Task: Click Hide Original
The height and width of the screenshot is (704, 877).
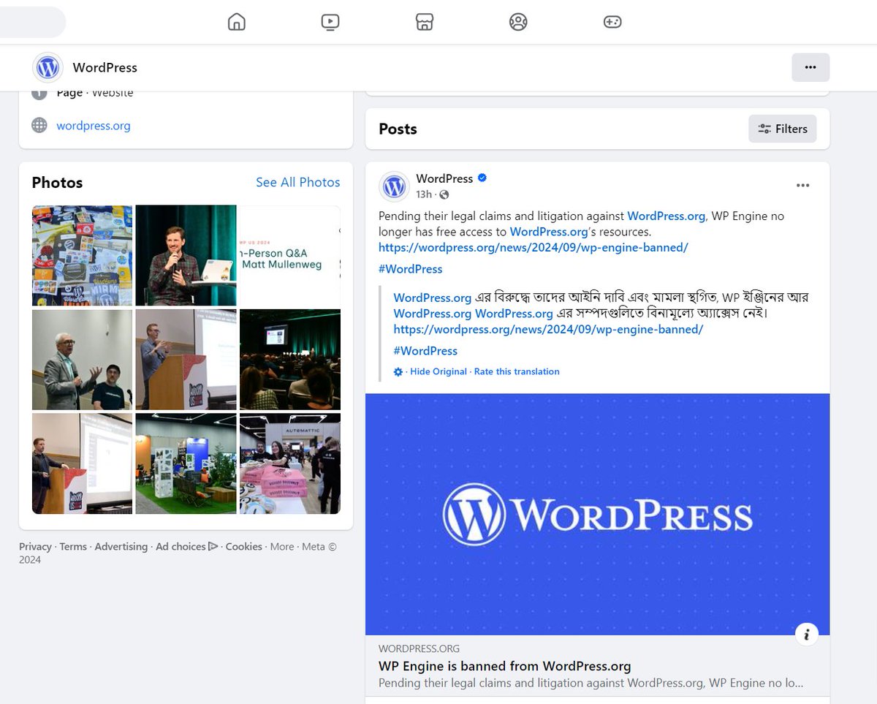Action: pyautogui.click(x=438, y=371)
